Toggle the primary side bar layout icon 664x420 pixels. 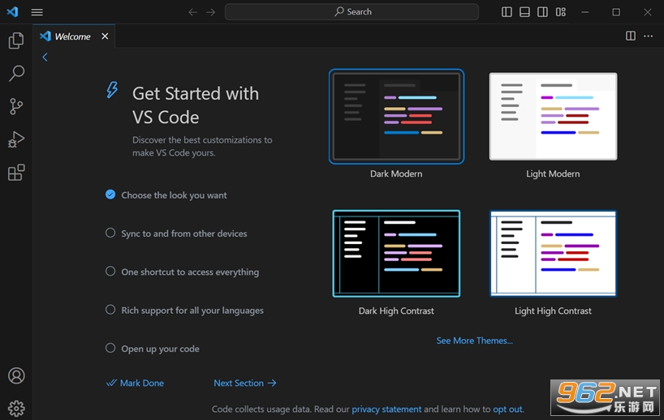pyautogui.click(x=507, y=12)
